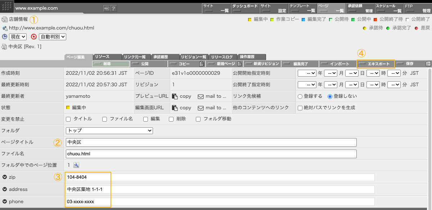Check the タイトル change-lock checkbox
Image resolution: width=432 pixels, height=210 pixels.
68,119
